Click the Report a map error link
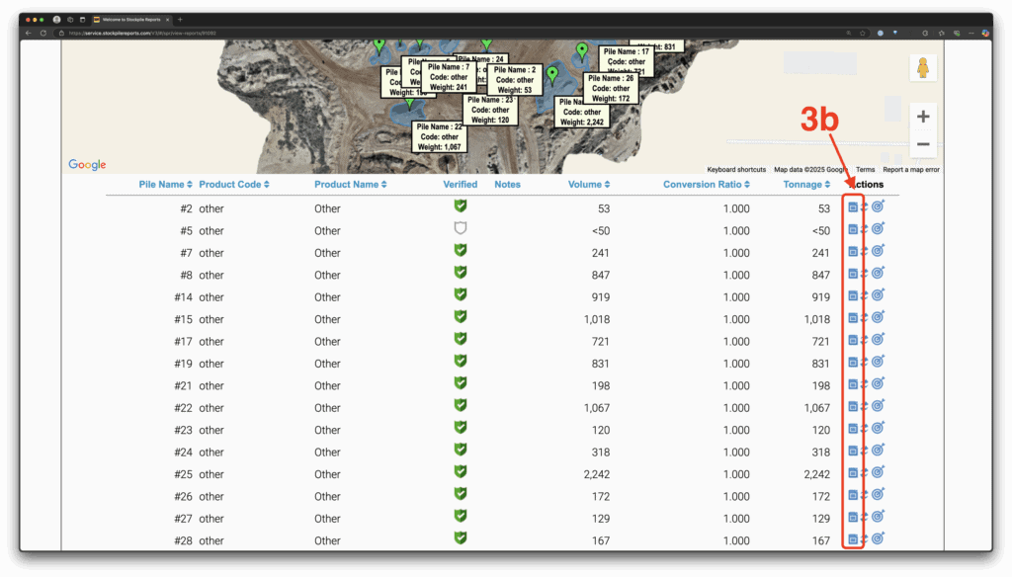 (x=910, y=170)
